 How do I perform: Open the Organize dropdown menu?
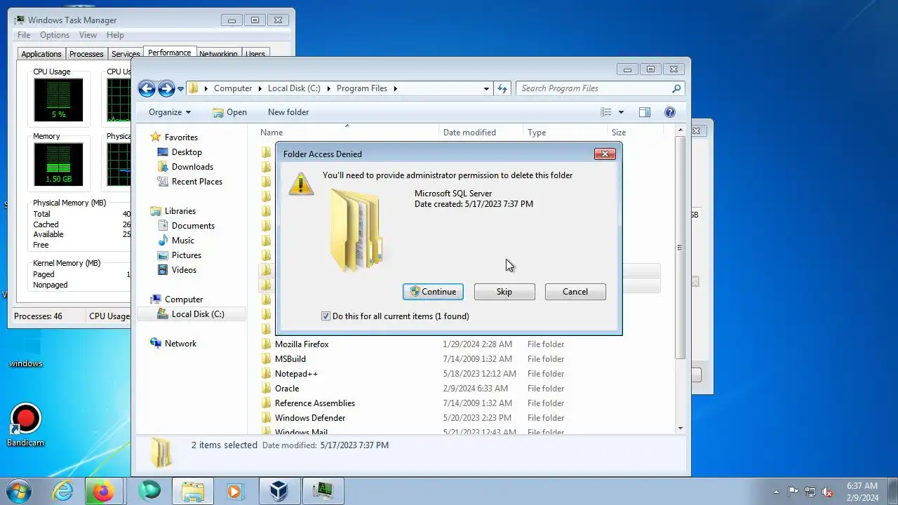pos(170,112)
